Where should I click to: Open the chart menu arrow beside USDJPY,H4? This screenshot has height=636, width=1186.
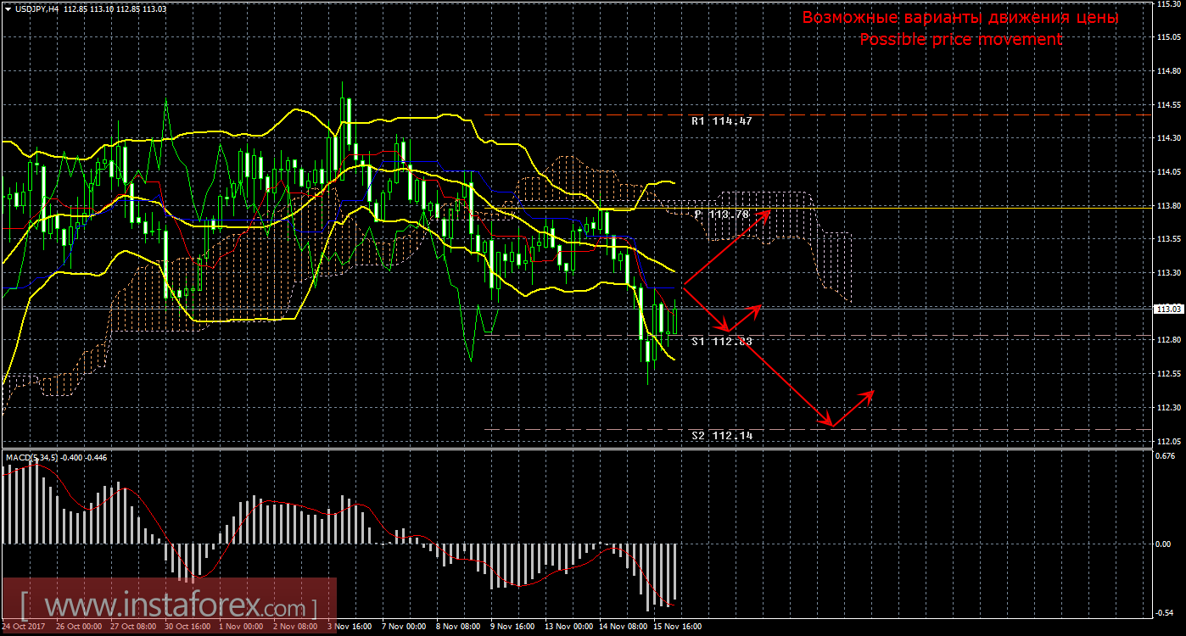[8, 8]
